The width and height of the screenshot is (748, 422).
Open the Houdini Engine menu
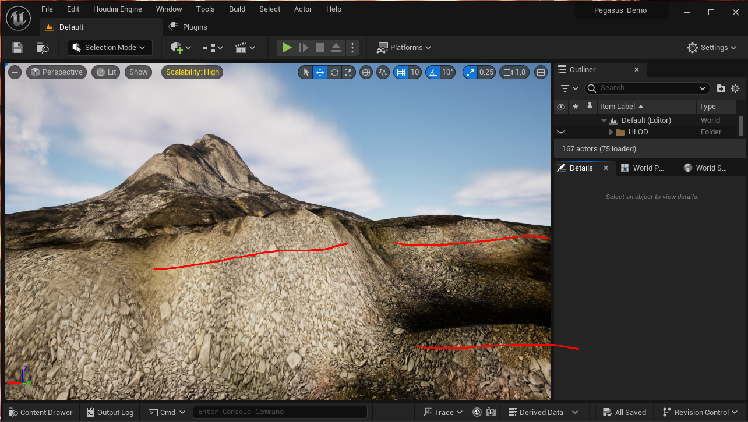pos(118,9)
